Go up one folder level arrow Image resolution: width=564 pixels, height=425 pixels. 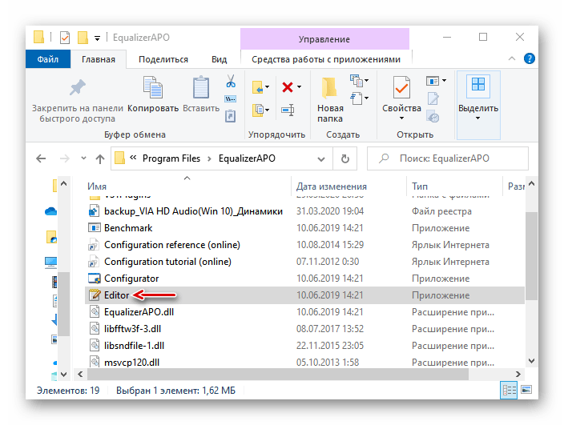100,158
